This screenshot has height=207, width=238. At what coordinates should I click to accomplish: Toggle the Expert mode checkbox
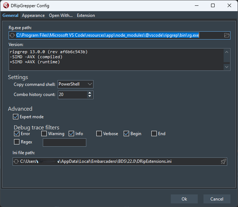pos(15,117)
